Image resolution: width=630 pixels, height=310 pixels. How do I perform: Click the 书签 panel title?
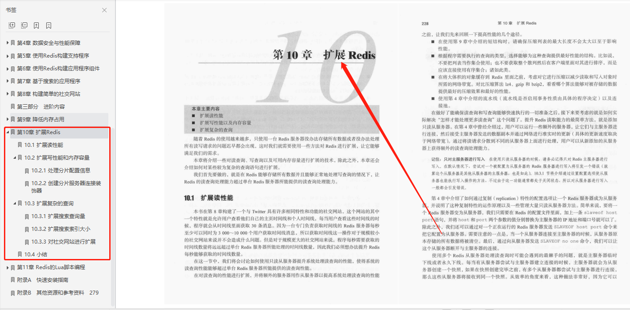(x=11, y=10)
